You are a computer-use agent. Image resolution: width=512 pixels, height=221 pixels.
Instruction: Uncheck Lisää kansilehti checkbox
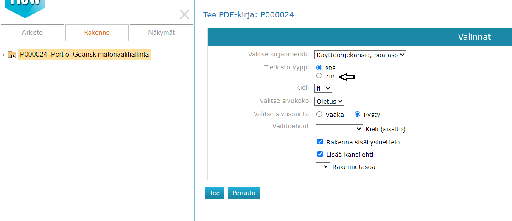click(320, 154)
